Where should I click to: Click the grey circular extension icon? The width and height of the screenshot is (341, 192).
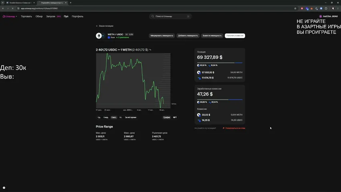pyautogui.click(x=317, y=8)
